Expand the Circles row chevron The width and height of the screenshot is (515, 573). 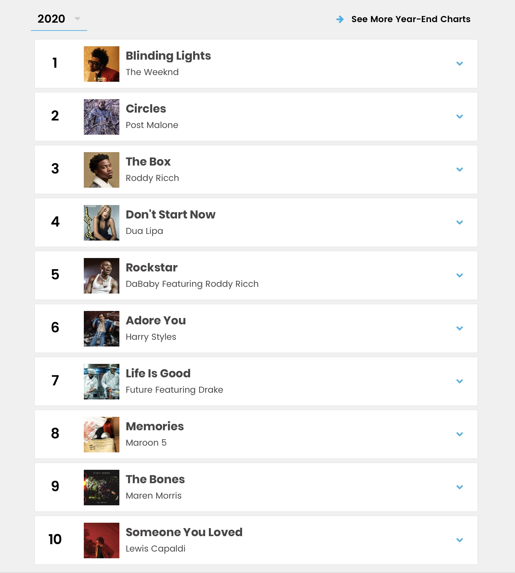(x=459, y=117)
